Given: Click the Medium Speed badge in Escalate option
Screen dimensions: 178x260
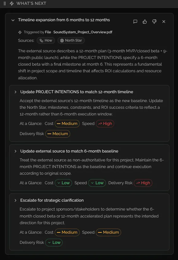Looking at the screenshot, I should 108,232.
